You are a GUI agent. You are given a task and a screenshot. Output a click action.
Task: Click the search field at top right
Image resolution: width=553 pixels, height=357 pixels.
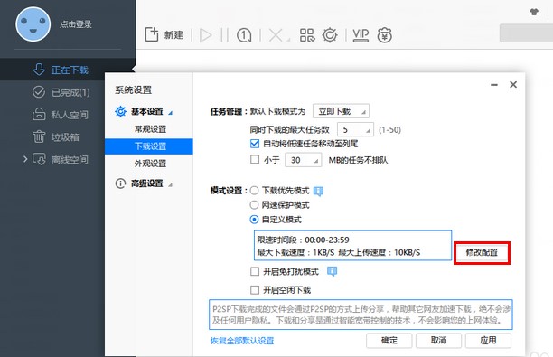(526, 33)
